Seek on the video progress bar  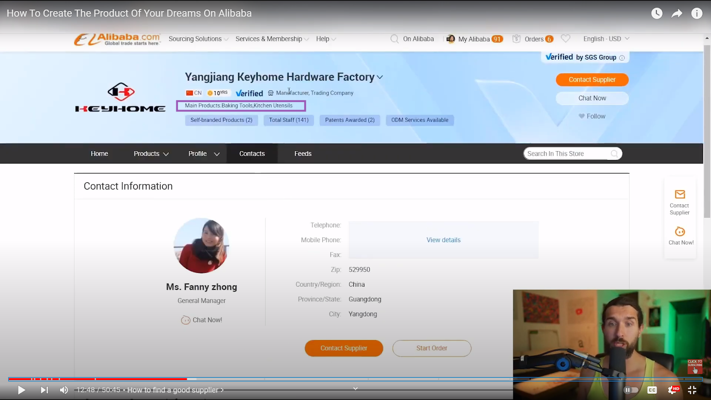click(355, 379)
